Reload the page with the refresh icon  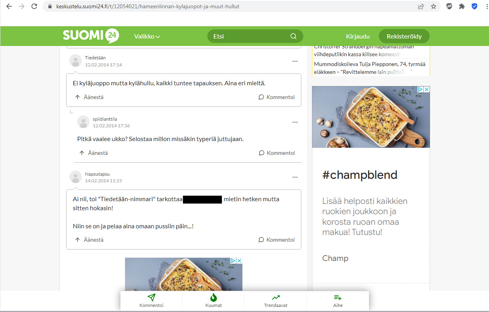[34, 6]
